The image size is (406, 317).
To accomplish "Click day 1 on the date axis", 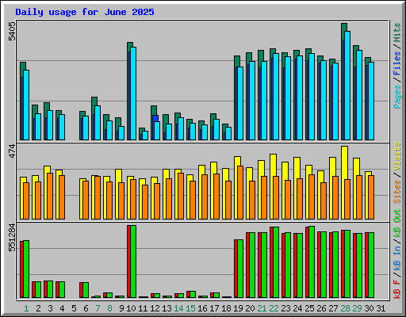I will (26, 308).
